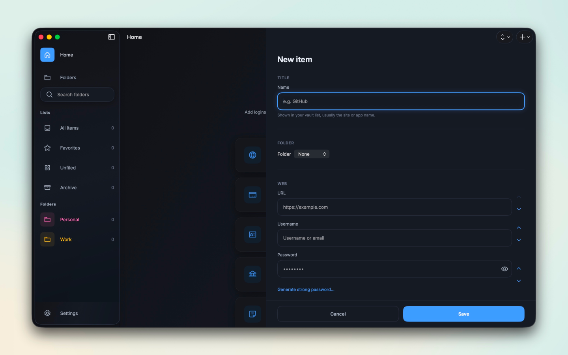Click the Password input field
This screenshot has height=355, width=568.
394,269
